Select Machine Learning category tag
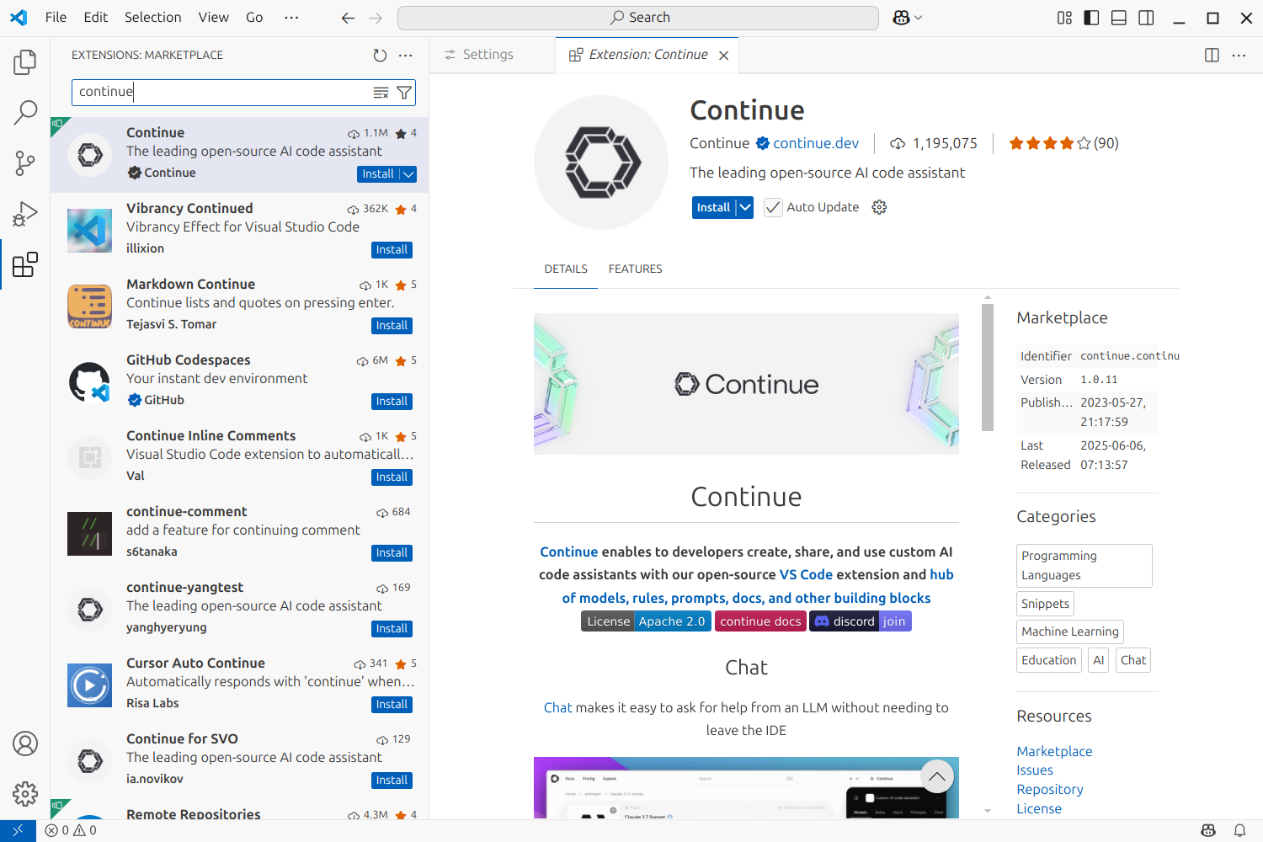Screen dimensions: 1263x842 (x=1070, y=631)
